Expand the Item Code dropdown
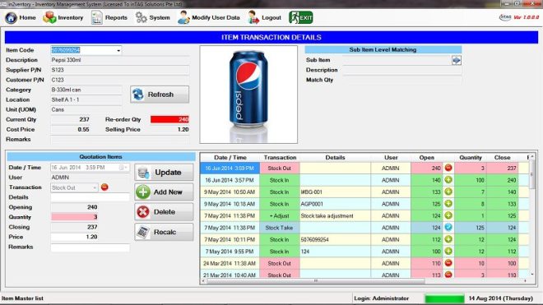The height and width of the screenshot is (305, 543). point(118,50)
